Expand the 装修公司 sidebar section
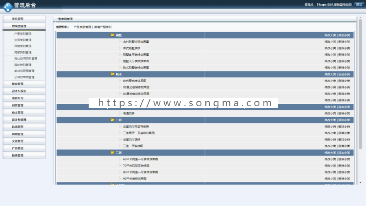The height and width of the screenshot is (206, 366). click(x=24, y=98)
